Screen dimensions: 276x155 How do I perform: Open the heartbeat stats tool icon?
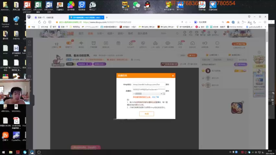(x=81, y=43)
